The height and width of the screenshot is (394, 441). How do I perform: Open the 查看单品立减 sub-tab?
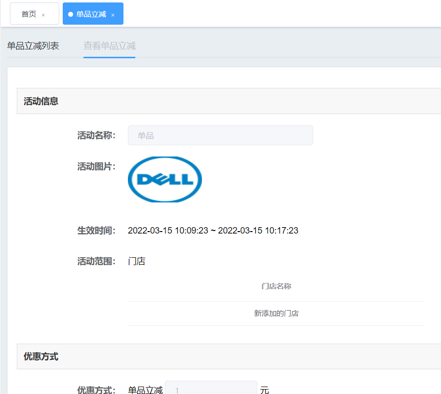(x=110, y=45)
